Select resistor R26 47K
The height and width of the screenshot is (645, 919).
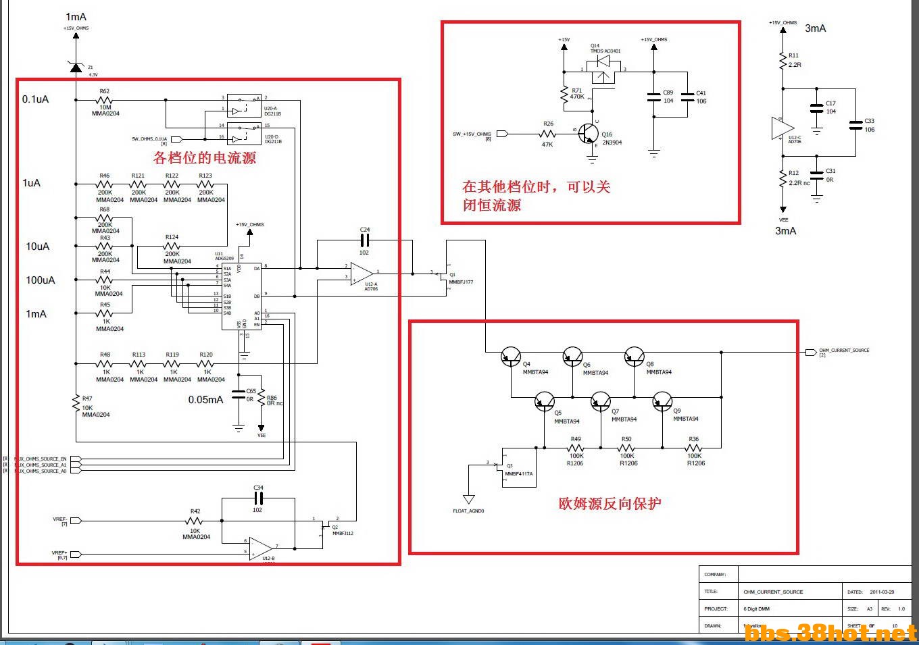[548, 134]
